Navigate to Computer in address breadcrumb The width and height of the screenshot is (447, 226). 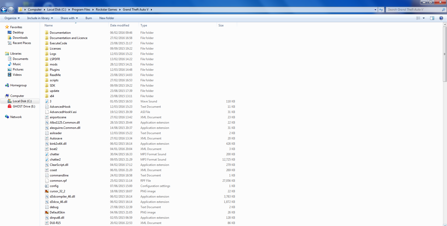(x=35, y=10)
